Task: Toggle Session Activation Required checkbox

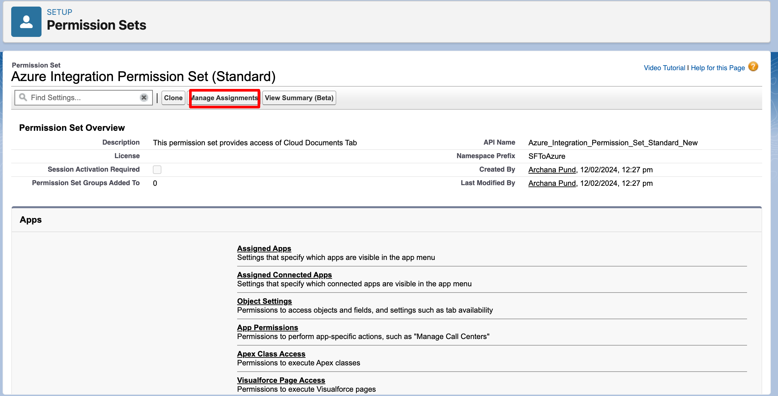Action: (157, 170)
